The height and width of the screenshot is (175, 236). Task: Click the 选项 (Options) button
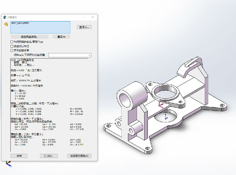pos(84,27)
